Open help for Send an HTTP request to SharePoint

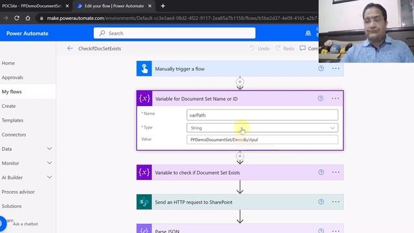[321, 202]
